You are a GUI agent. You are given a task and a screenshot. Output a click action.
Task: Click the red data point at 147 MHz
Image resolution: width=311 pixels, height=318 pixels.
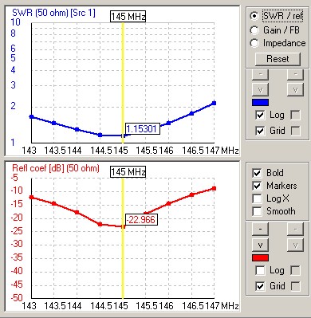pyautogui.click(x=214, y=188)
